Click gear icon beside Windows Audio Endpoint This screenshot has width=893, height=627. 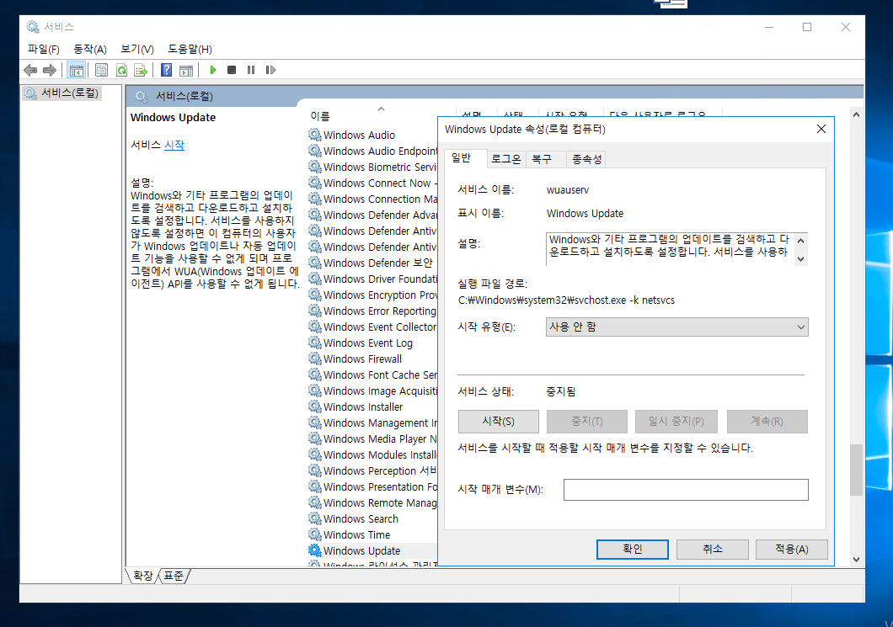(x=315, y=151)
